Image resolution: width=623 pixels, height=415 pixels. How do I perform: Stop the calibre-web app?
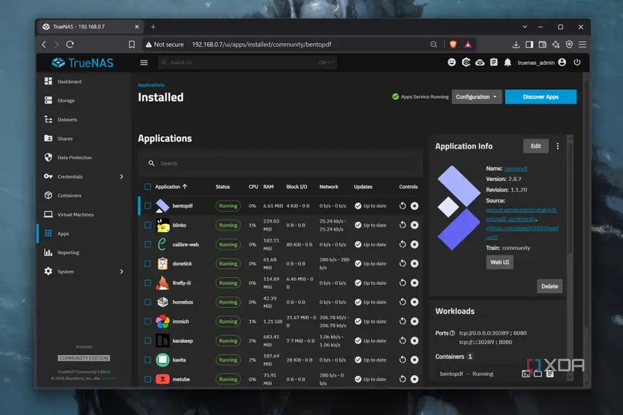click(414, 244)
